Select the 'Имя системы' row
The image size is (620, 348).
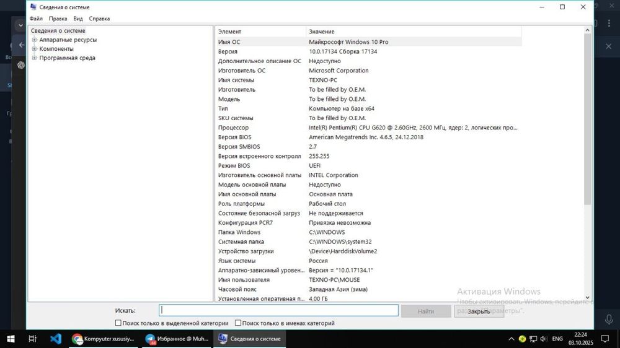click(x=368, y=80)
